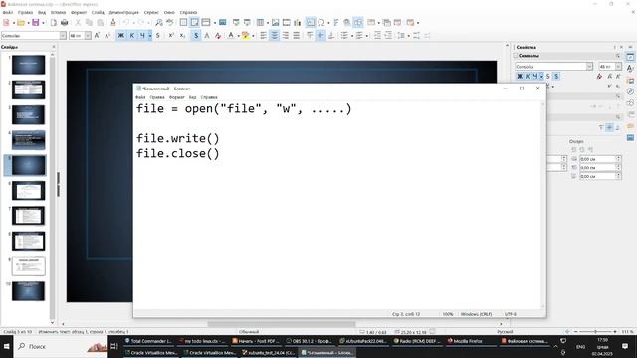The image size is (637, 358).
Task: Open the Формат menu in Notepad
Action: 177,97
